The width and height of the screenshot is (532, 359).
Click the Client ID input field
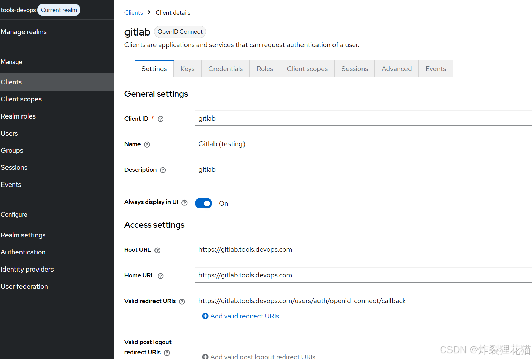pos(364,118)
